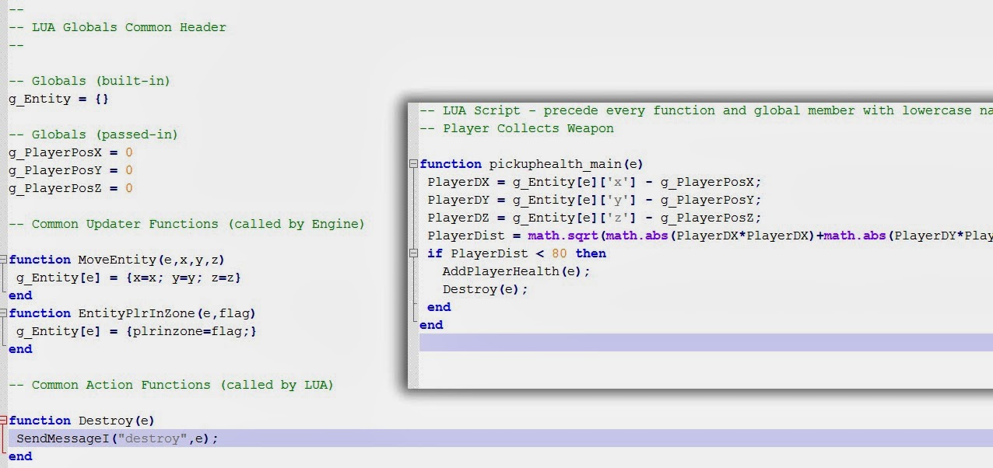Click the '-- LUA Globals Common Header' comment
993x468 pixels.
pyautogui.click(x=118, y=27)
